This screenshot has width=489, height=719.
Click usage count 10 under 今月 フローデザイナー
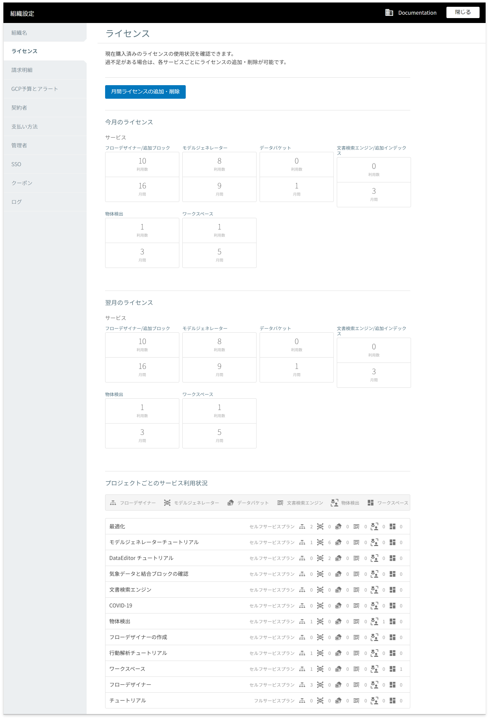coord(142,161)
